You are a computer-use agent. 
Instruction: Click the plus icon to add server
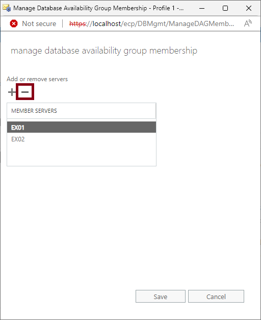point(12,92)
